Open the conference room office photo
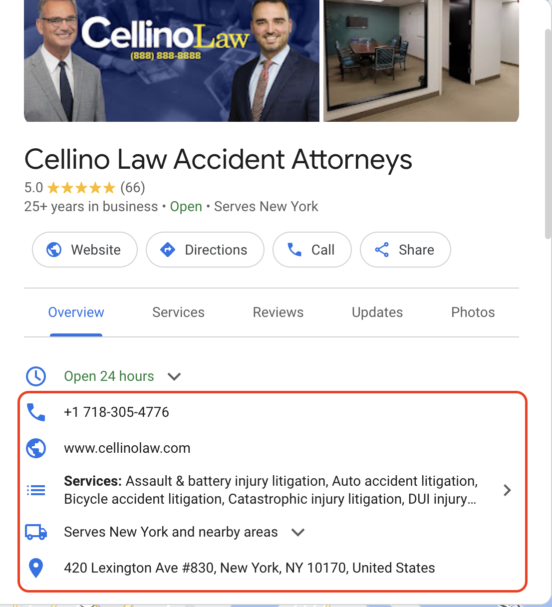 pos(421,60)
